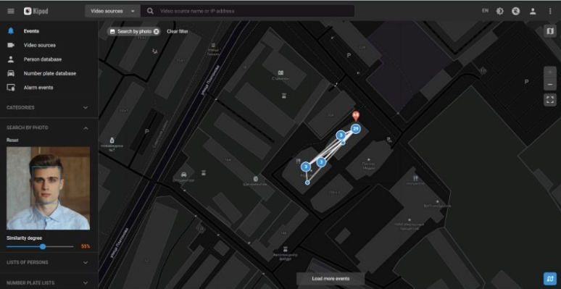561x289 pixels.
Task: Remove the Search by photo filter chip
Action: click(x=156, y=31)
